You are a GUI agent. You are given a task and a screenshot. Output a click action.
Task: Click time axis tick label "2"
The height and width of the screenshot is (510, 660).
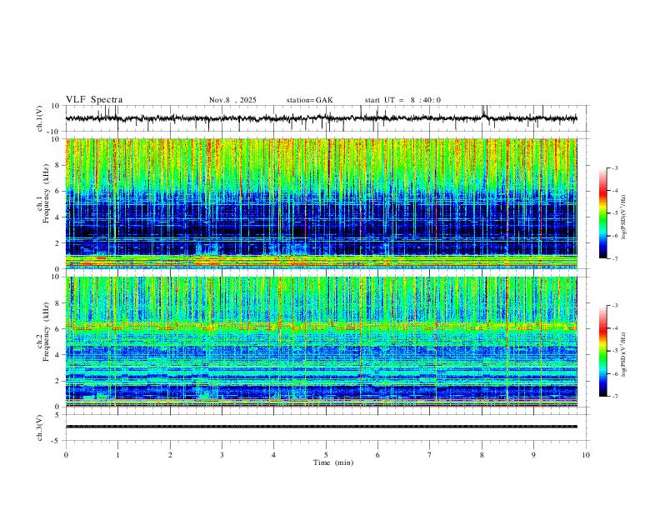point(170,455)
